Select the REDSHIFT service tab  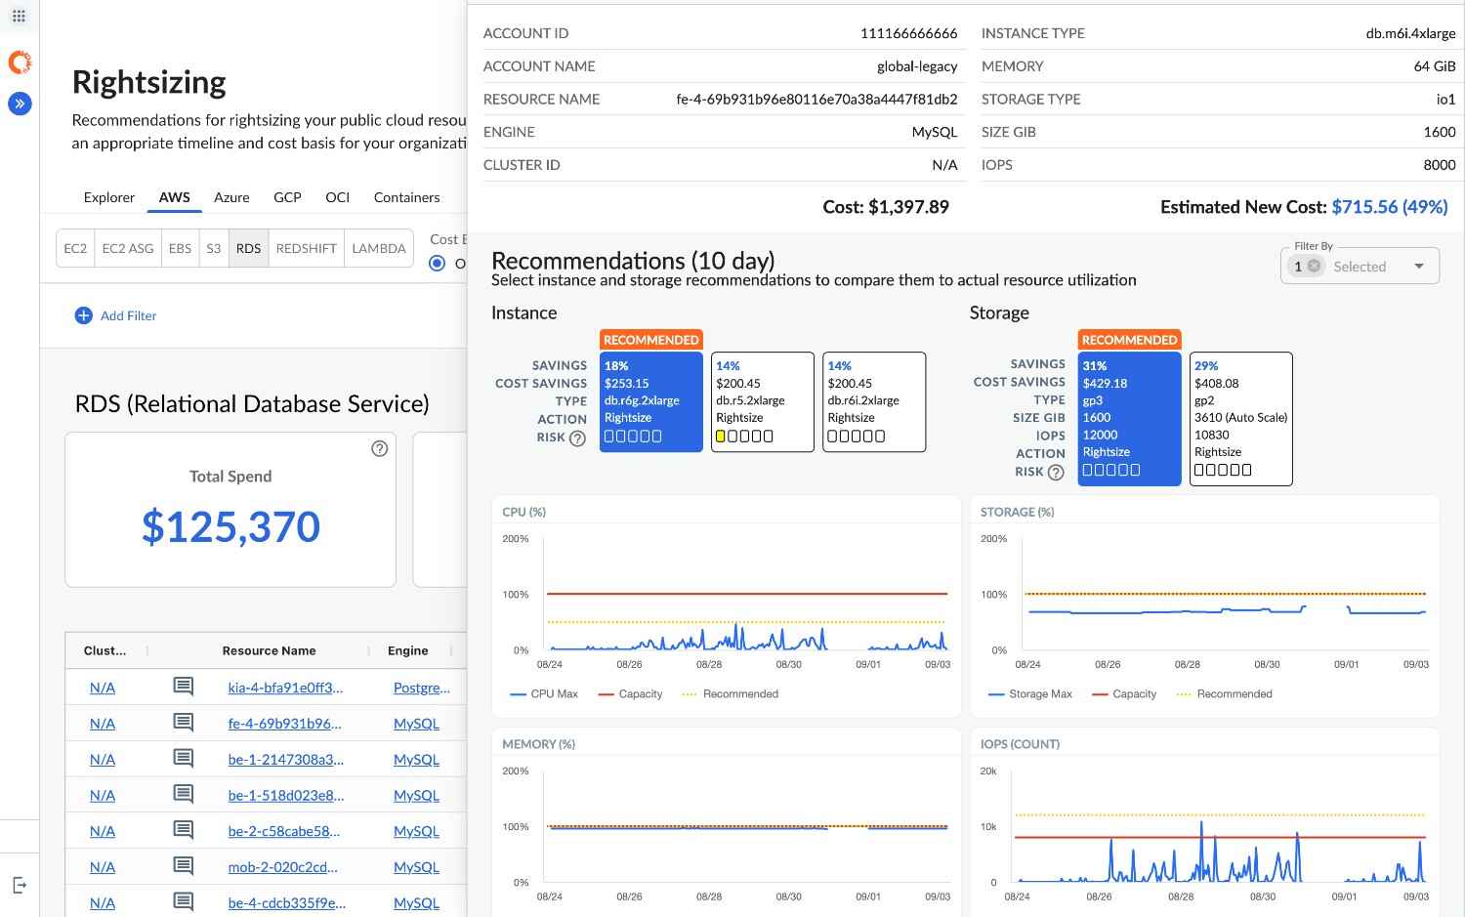click(x=306, y=248)
